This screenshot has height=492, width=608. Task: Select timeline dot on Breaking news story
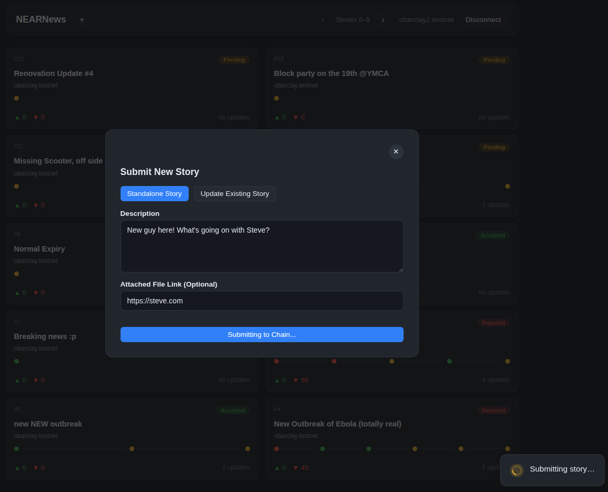tap(16, 362)
